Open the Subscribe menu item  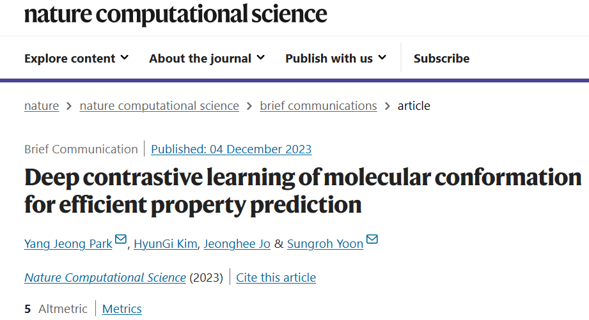[441, 59]
